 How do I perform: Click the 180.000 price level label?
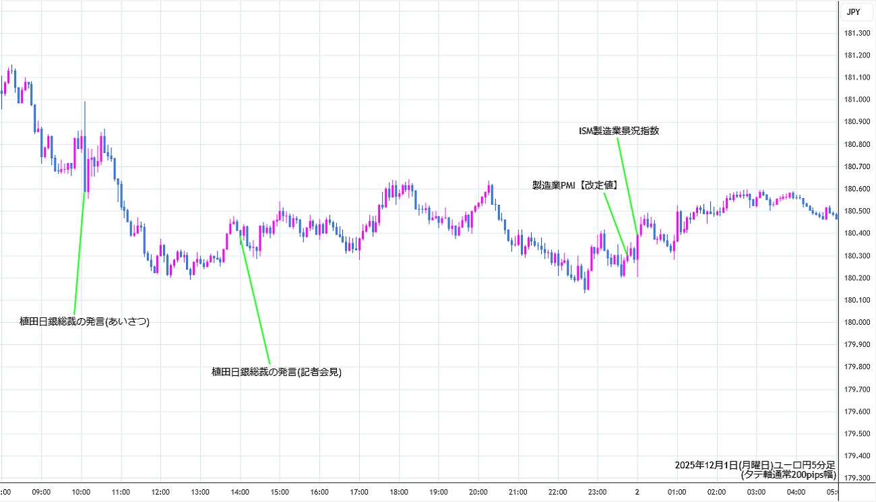tap(856, 322)
